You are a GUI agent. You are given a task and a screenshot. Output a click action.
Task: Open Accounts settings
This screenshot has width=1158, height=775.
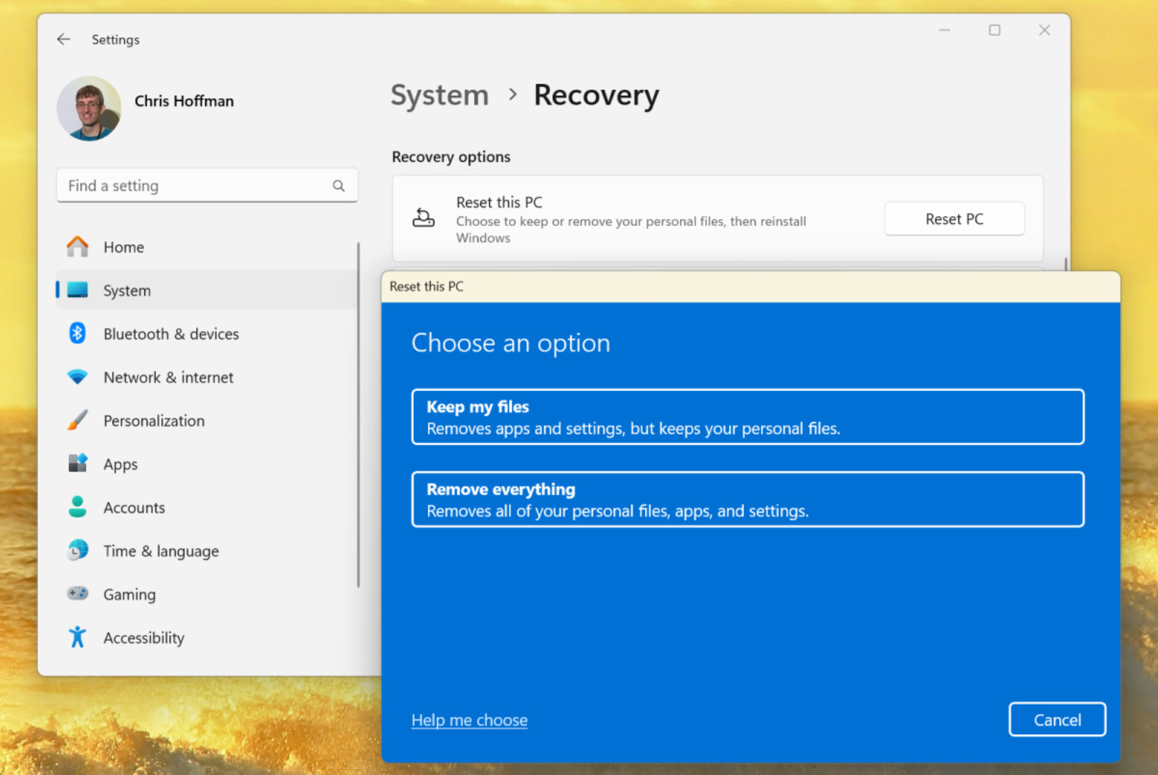pos(134,507)
